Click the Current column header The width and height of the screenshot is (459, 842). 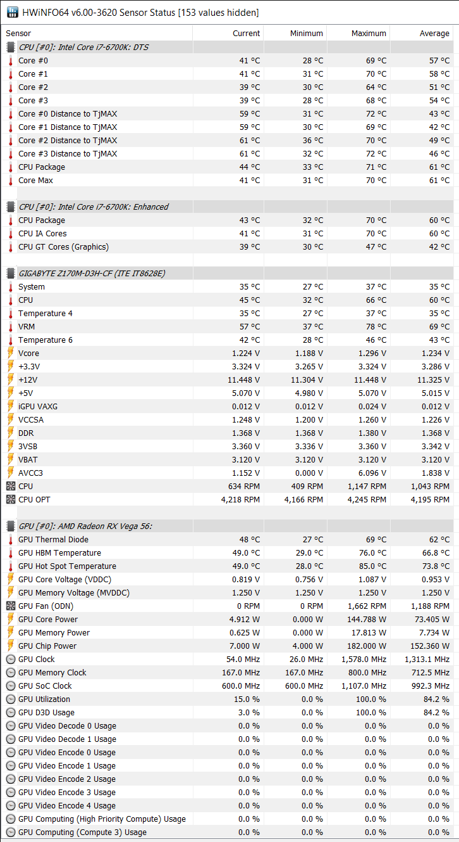click(246, 33)
